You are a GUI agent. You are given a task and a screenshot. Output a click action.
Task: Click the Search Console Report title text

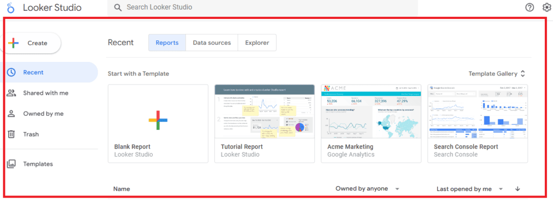click(x=466, y=146)
